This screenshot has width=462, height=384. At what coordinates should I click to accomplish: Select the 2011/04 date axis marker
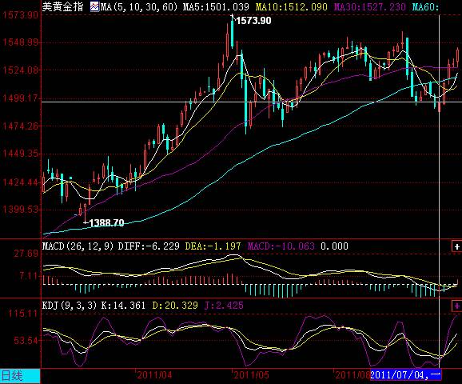(154, 375)
